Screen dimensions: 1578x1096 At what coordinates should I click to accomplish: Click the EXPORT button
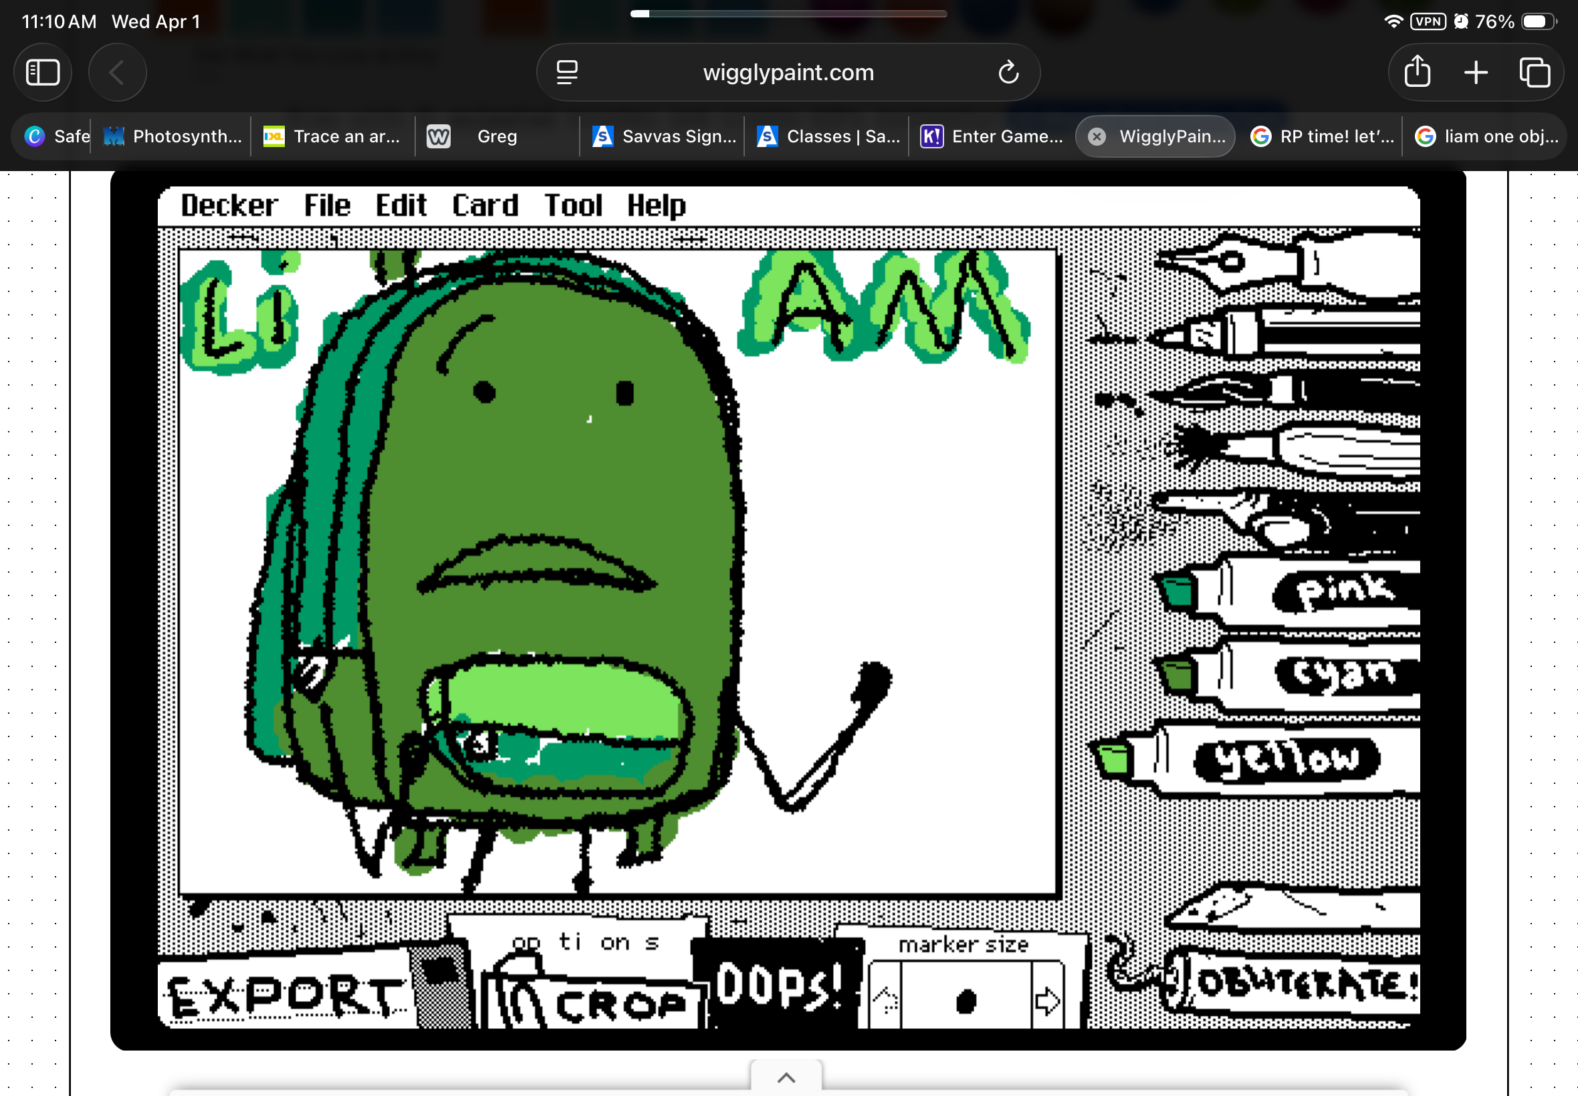click(x=285, y=994)
